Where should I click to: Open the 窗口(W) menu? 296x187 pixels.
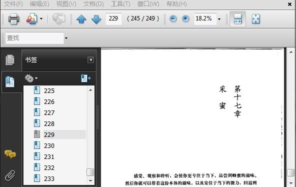tap(148, 4)
